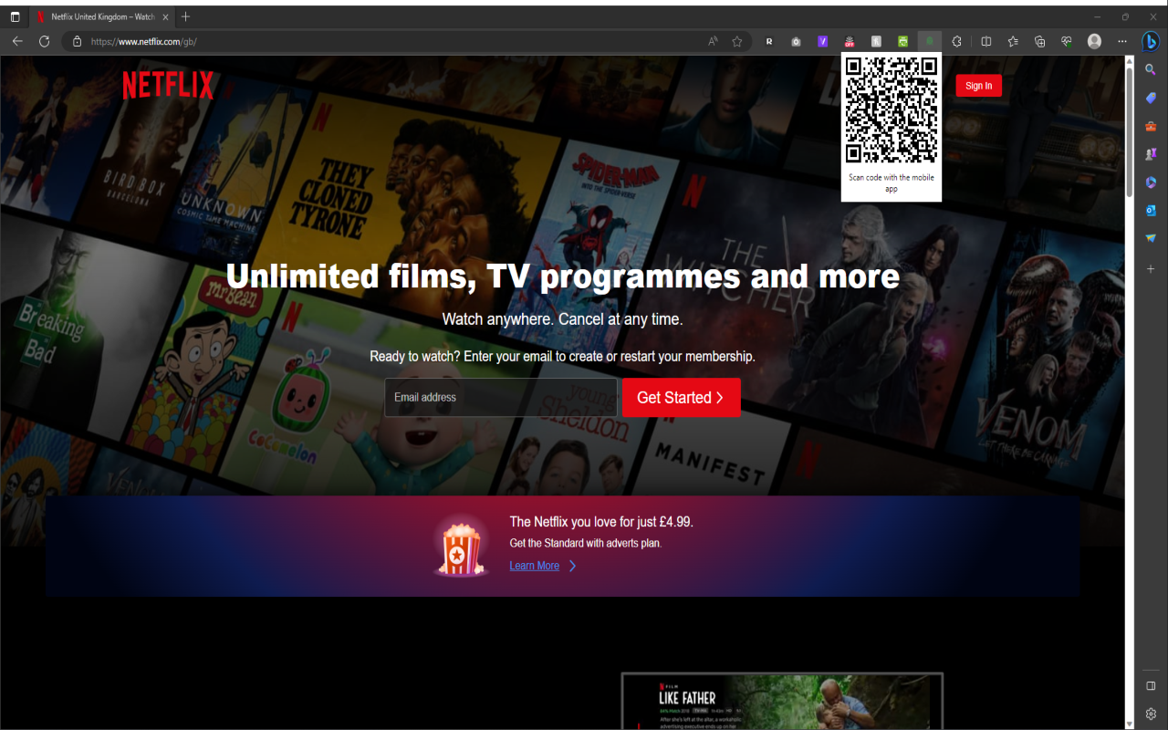View site information padlock icon
The height and width of the screenshot is (730, 1168).
77,41
